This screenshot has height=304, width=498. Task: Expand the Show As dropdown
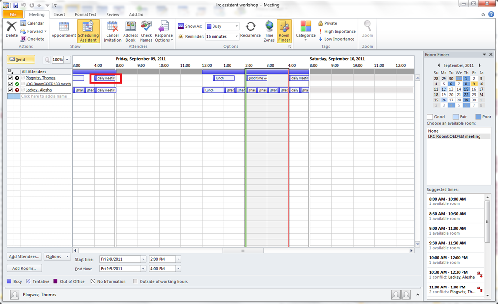coord(237,26)
